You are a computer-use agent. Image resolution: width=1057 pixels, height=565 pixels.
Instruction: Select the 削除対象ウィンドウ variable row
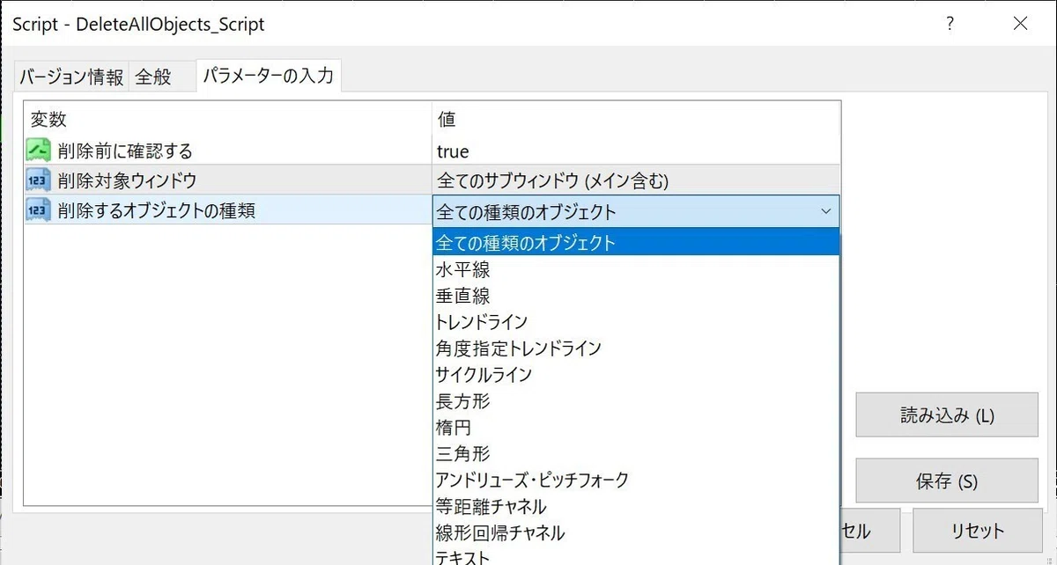pos(432,181)
